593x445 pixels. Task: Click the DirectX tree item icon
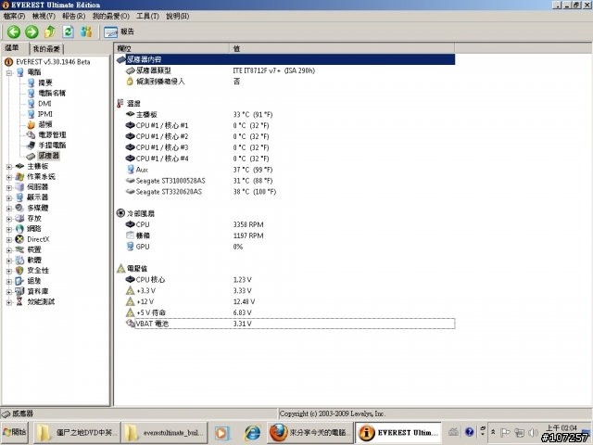[x=19, y=239]
